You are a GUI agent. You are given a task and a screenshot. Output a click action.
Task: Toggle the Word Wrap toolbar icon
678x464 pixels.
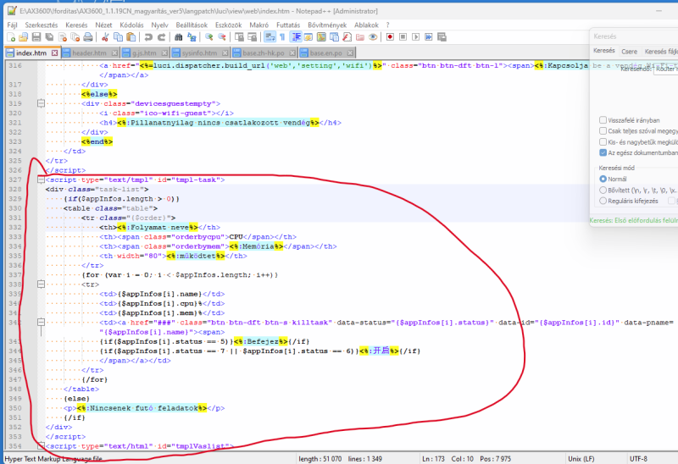270,37
